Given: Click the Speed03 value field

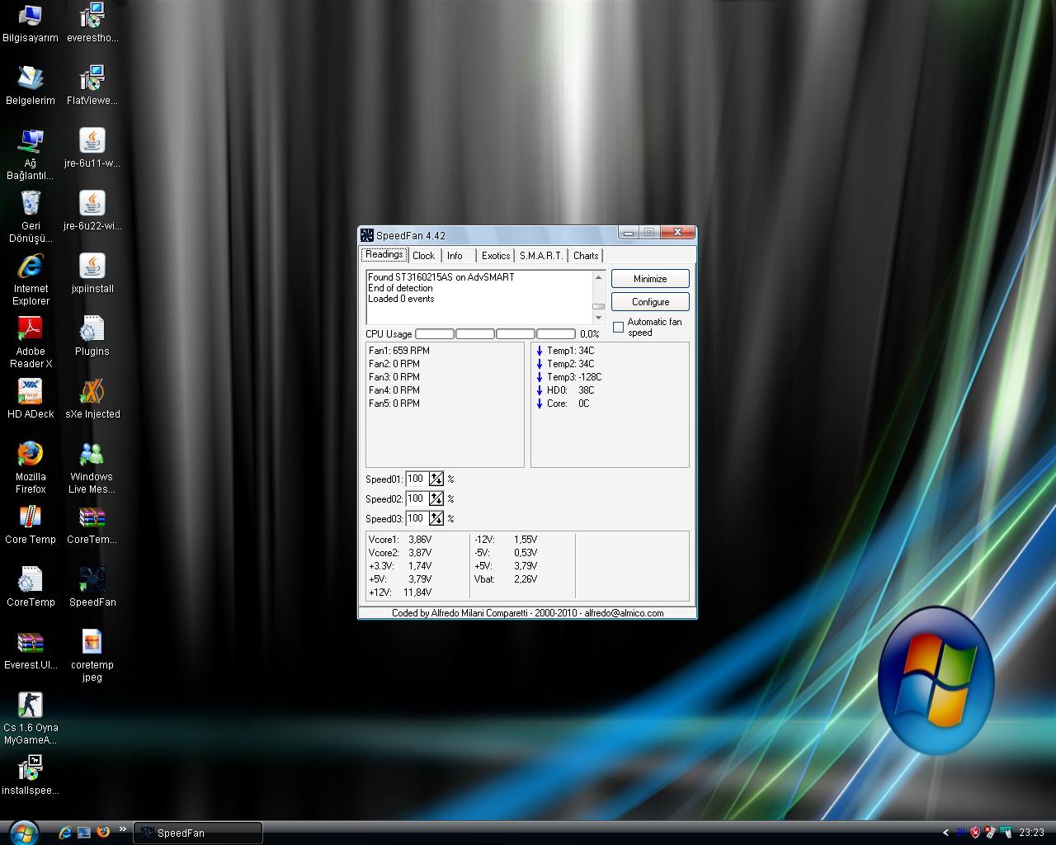Looking at the screenshot, I should click(x=417, y=518).
